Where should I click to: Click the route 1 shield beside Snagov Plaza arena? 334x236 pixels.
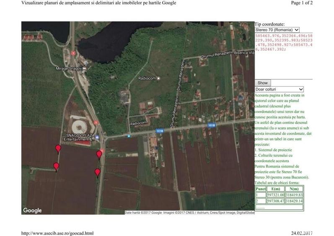(96, 123)
